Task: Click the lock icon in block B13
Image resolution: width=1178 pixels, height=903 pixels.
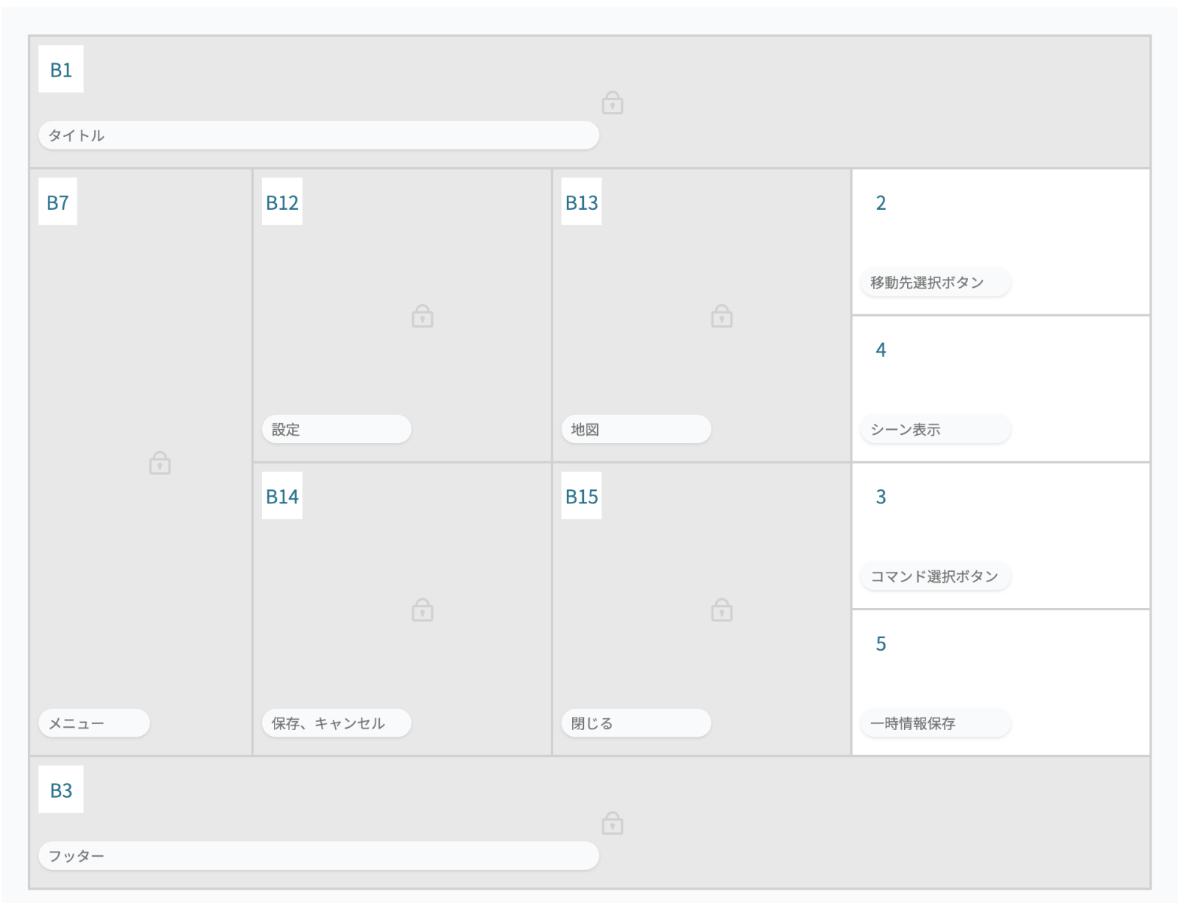Action: 722,316
